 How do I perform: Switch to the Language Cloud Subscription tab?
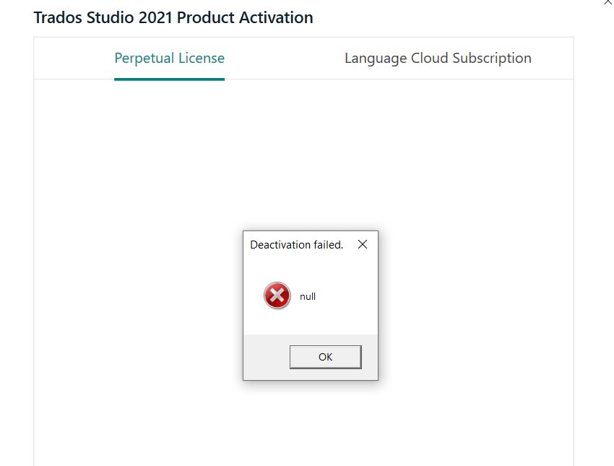coord(438,58)
